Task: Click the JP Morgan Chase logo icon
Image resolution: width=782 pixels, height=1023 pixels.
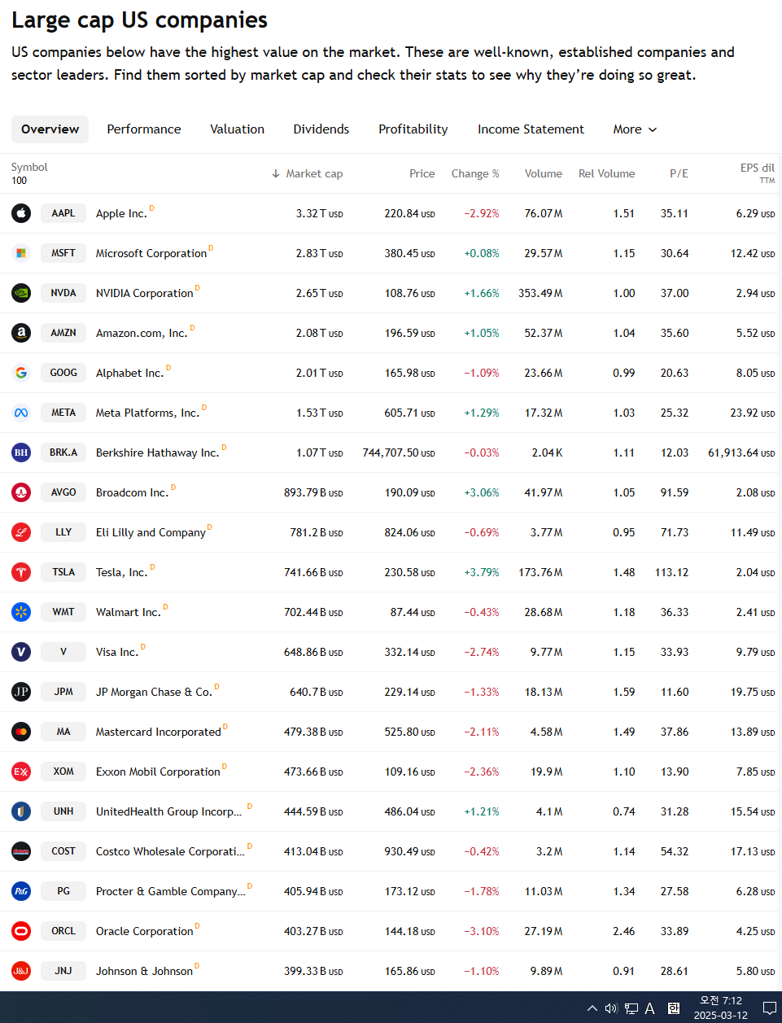Action: tap(21, 692)
